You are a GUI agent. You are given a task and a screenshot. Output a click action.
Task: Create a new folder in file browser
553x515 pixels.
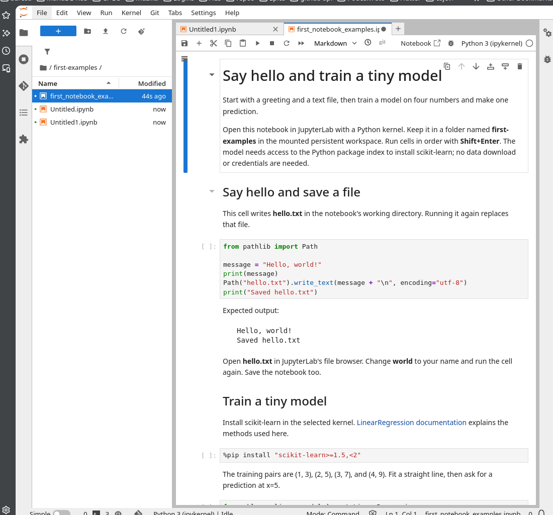(87, 31)
